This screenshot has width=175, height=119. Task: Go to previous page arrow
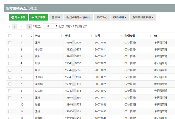pyautogui.click(x=14, y=27)
